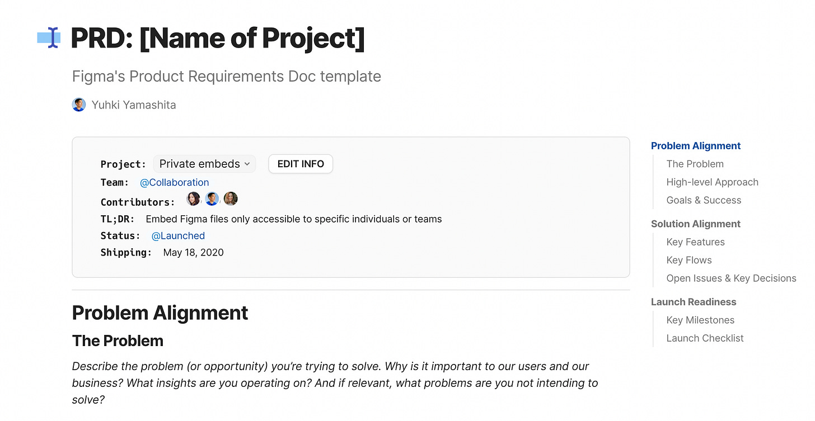
Task: Click the PRD: [Name of Project] title
Action: (x=218, y=38)
